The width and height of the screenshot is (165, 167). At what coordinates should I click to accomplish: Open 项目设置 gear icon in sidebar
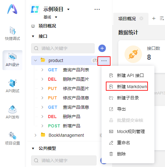click(12, 138)
